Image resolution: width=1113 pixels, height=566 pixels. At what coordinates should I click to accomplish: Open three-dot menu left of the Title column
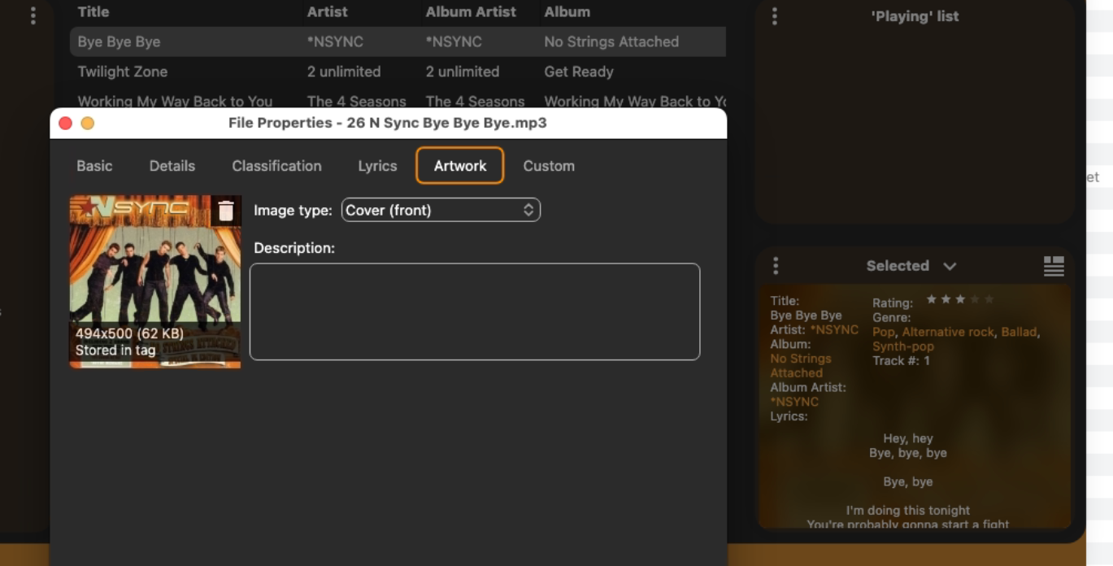click(x=33, y=15)
